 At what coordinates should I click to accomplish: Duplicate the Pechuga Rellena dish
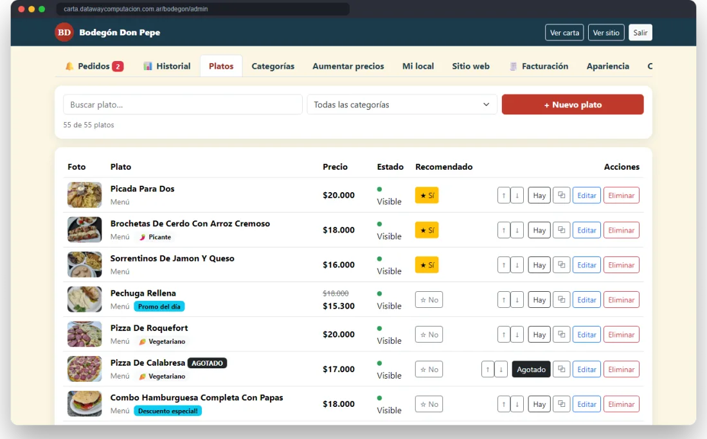561,300
